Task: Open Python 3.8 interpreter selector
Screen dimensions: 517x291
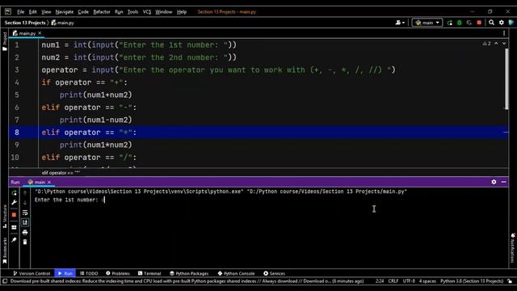Action: click(x=472, y=281)
